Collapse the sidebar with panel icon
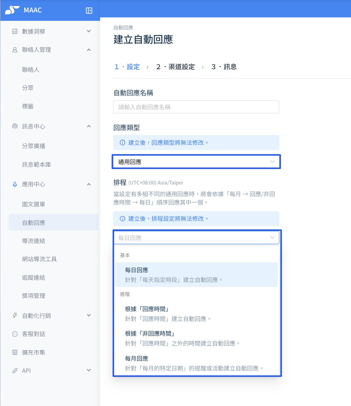 coord(89,10)
